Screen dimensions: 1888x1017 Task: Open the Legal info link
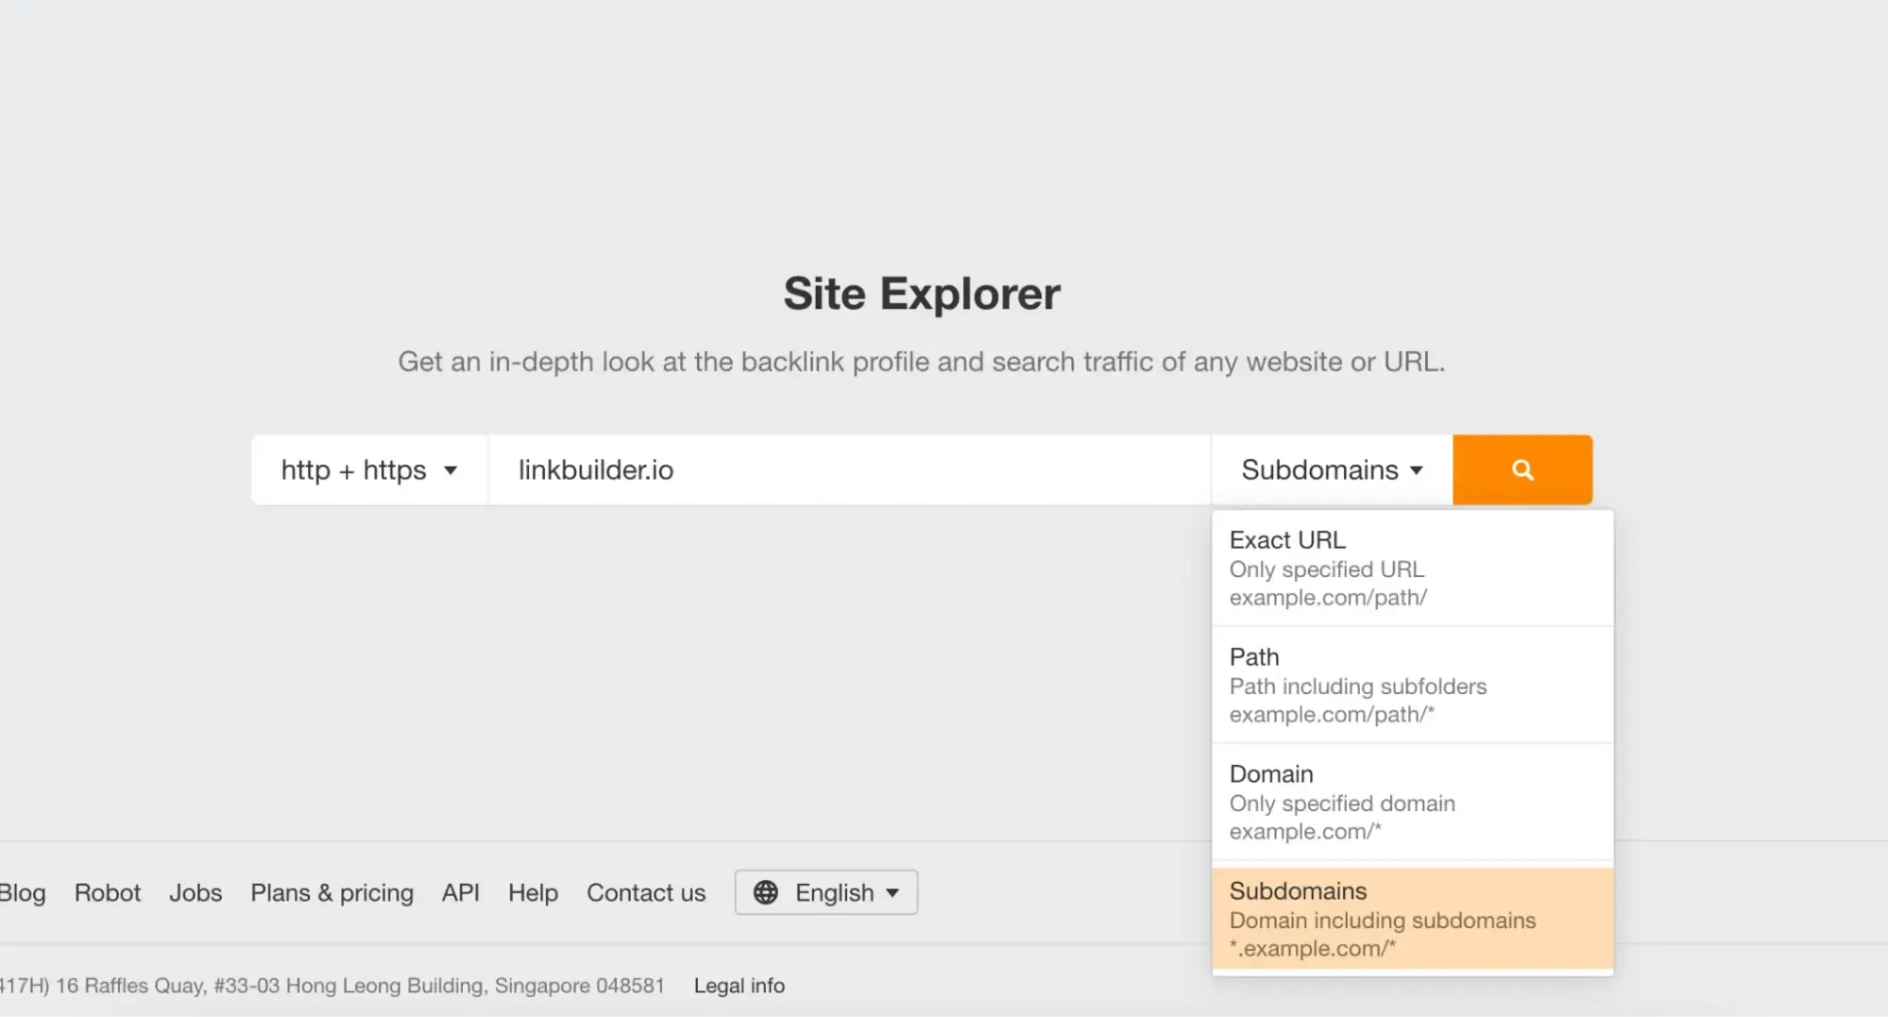point(739,985)
